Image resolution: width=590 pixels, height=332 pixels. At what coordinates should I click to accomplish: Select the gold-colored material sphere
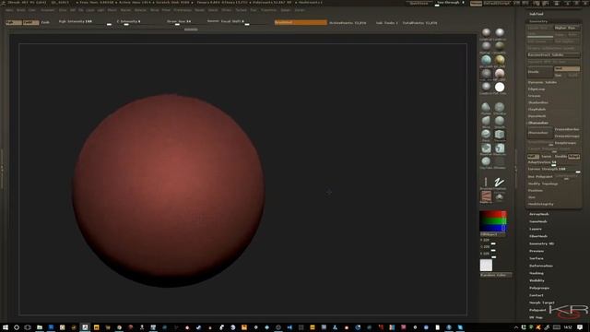(x=500, y=60)
